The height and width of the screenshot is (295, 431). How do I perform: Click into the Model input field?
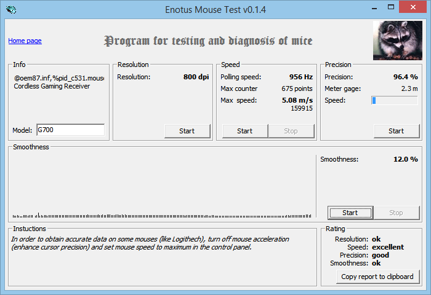(x=70, y=130)
